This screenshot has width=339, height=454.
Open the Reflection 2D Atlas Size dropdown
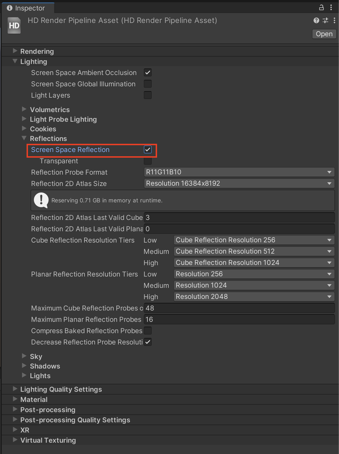tap(239, 183)
